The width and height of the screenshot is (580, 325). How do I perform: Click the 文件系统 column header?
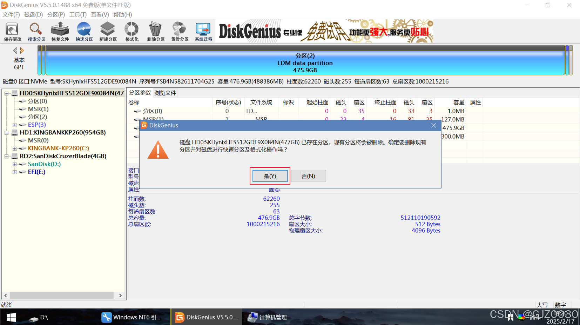pyautogui.click(x=261, y=102)
